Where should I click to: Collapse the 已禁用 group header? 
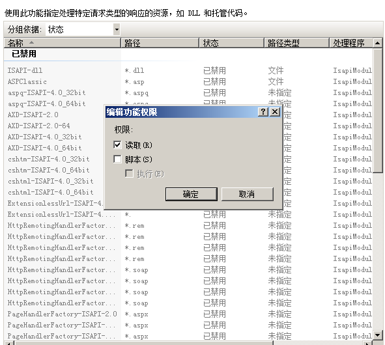[24, 54]
